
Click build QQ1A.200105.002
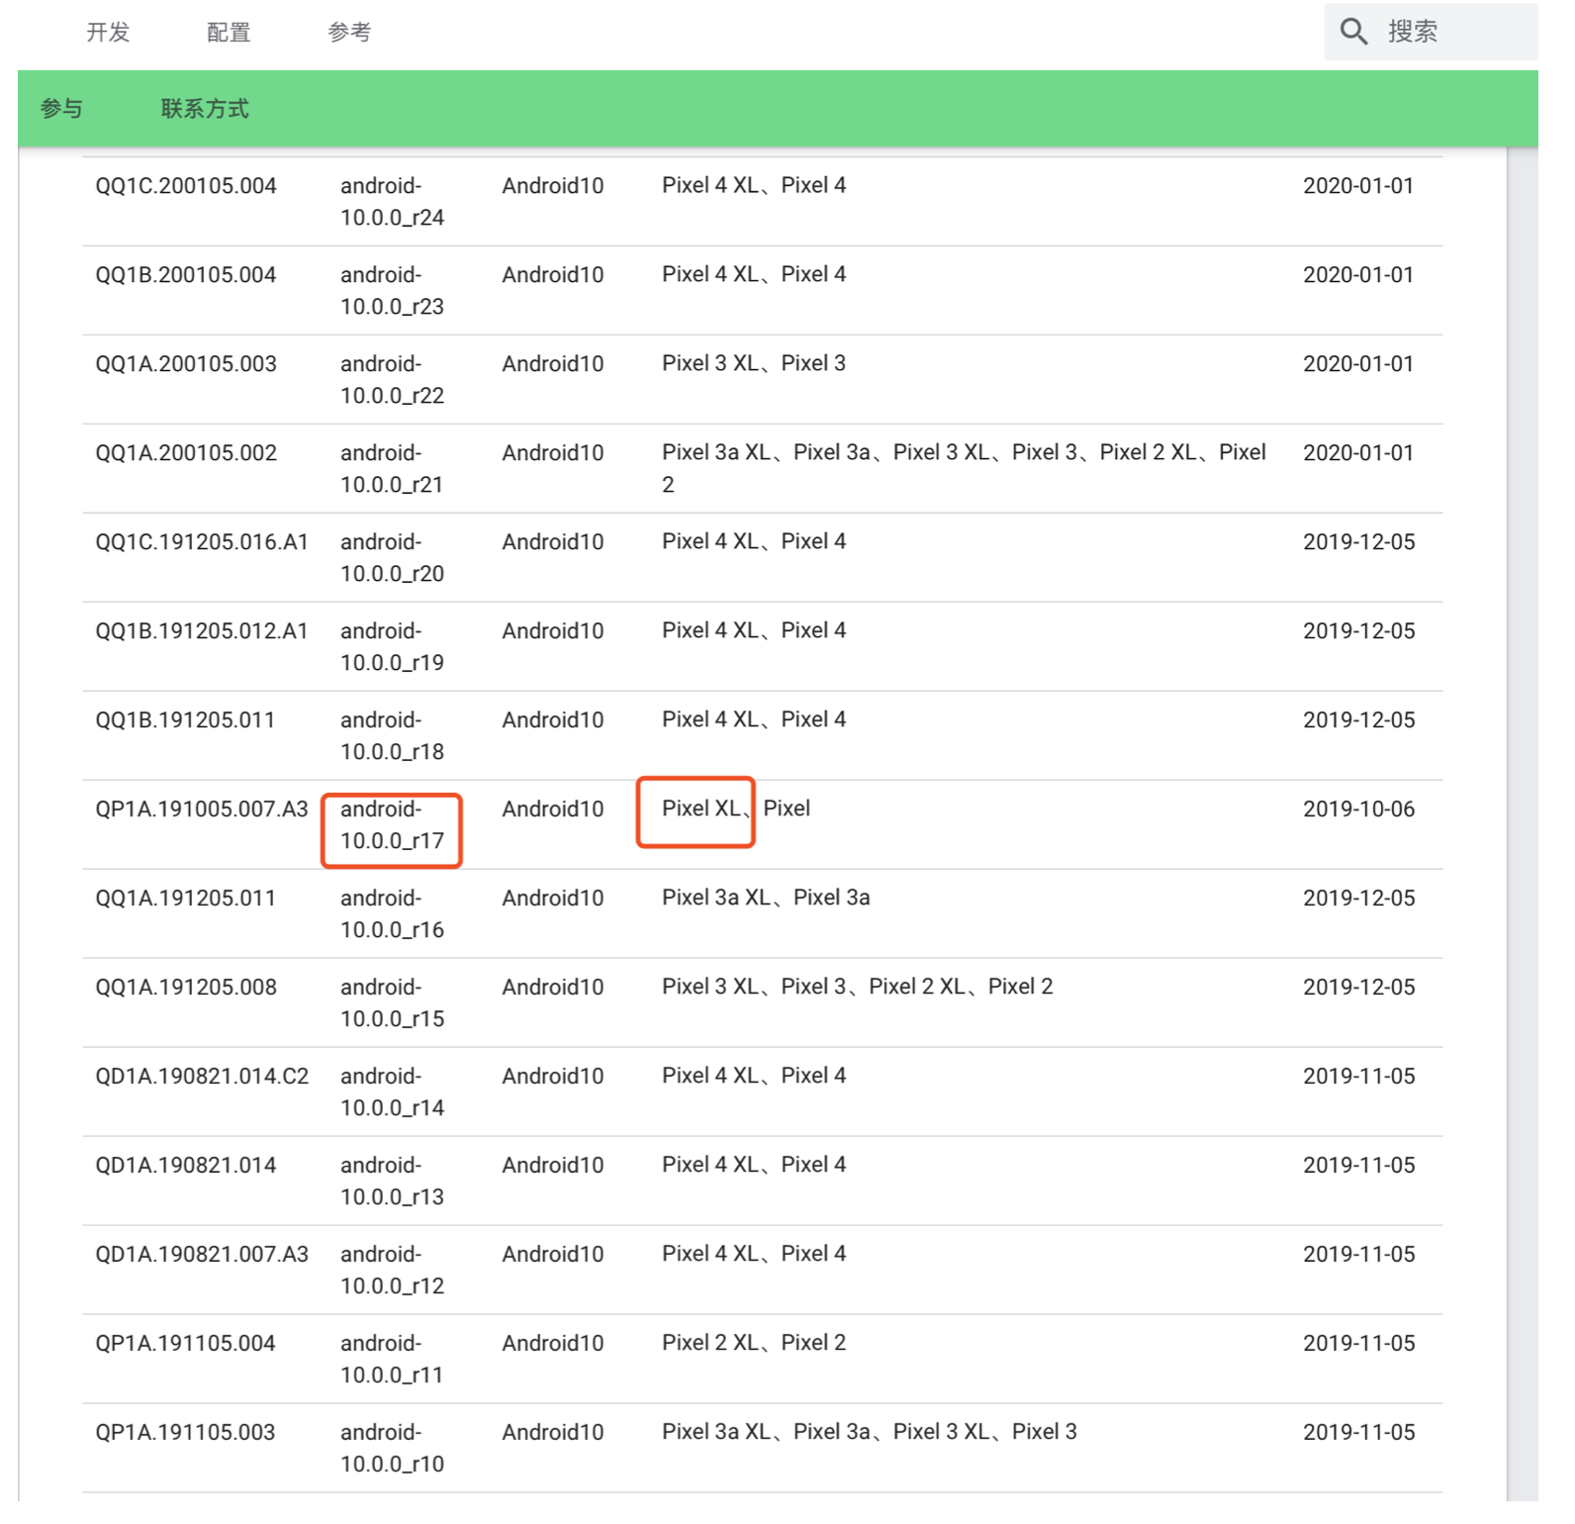[186, 453]
